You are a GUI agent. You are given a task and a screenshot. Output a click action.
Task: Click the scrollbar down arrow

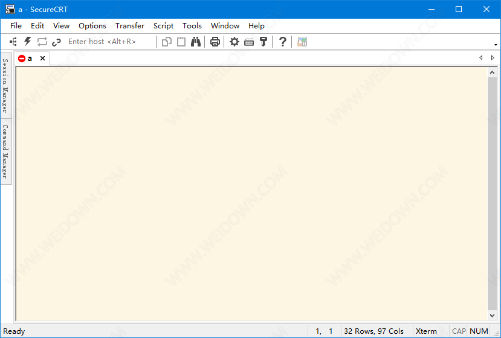click(x=492, y=315)
